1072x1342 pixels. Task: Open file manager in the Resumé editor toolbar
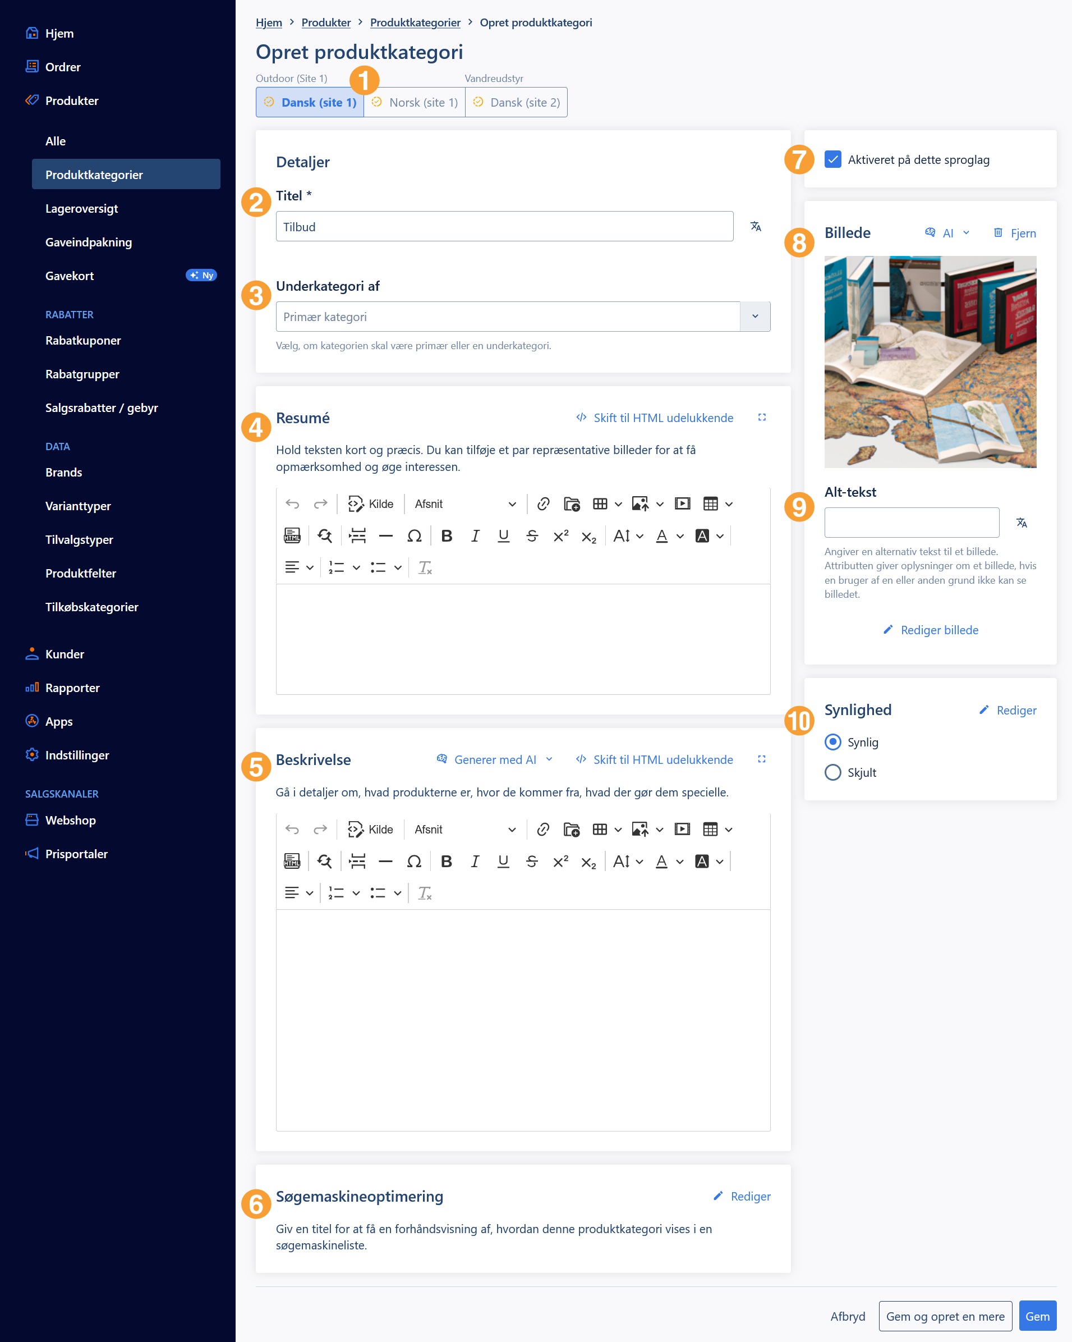[572, 503]
